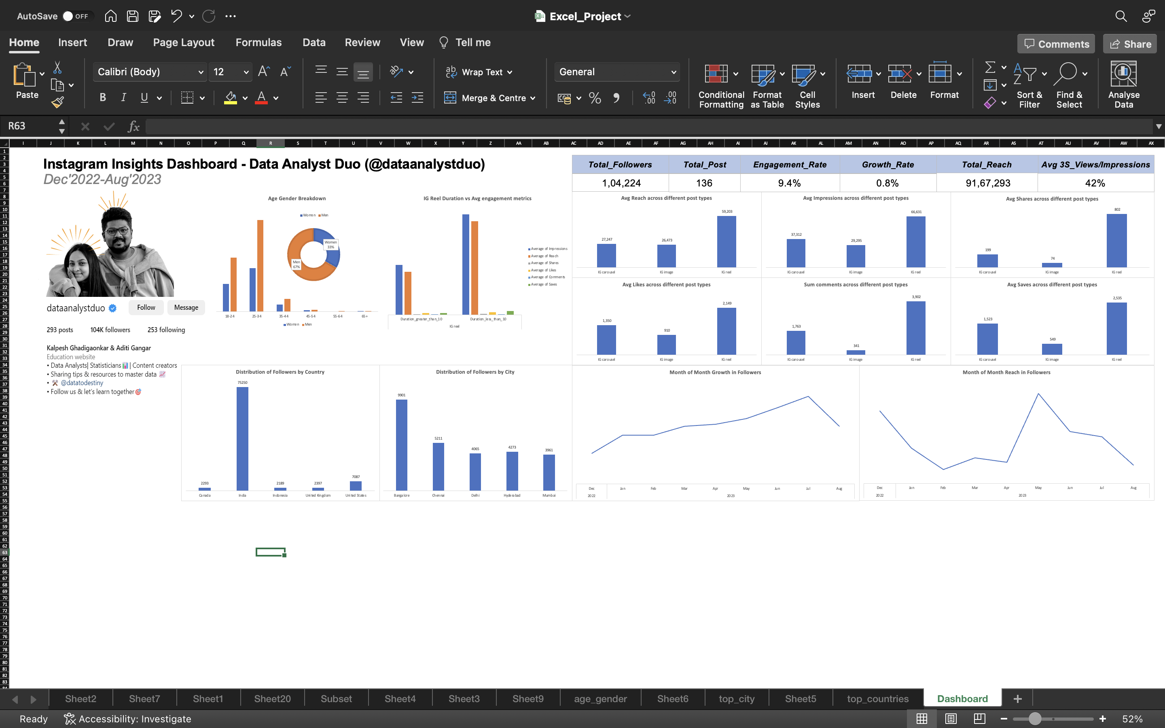Click the Analyse Data icon
1165x728 pixels.
(1124, 74)
